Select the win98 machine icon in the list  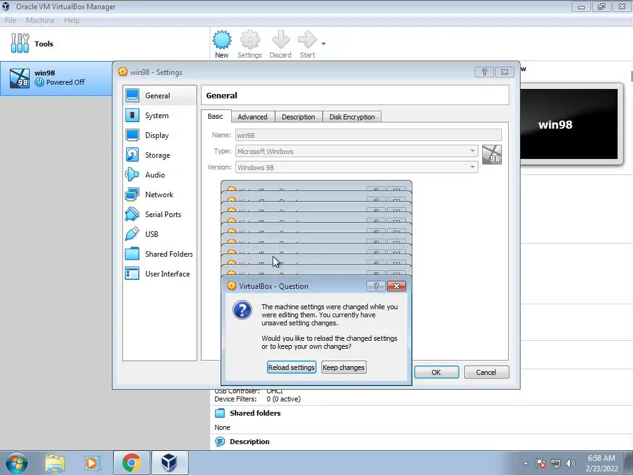click(x=20, y=78)
